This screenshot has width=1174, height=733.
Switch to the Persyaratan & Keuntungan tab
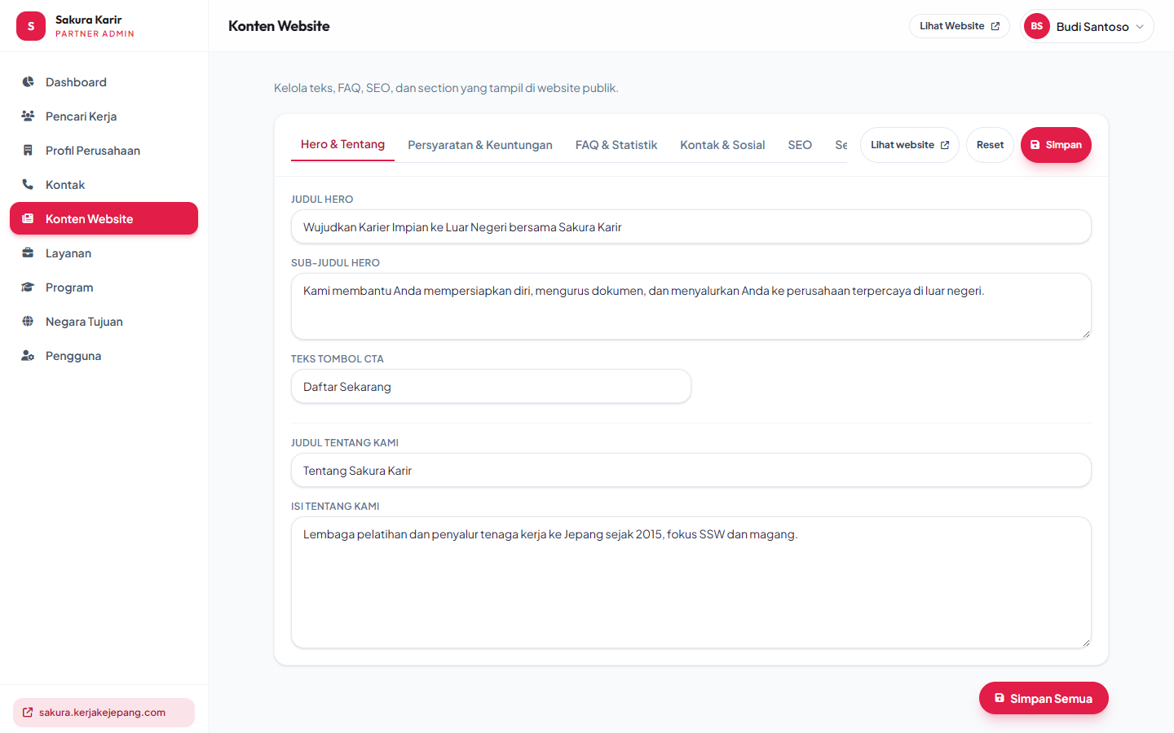point(480,145)
